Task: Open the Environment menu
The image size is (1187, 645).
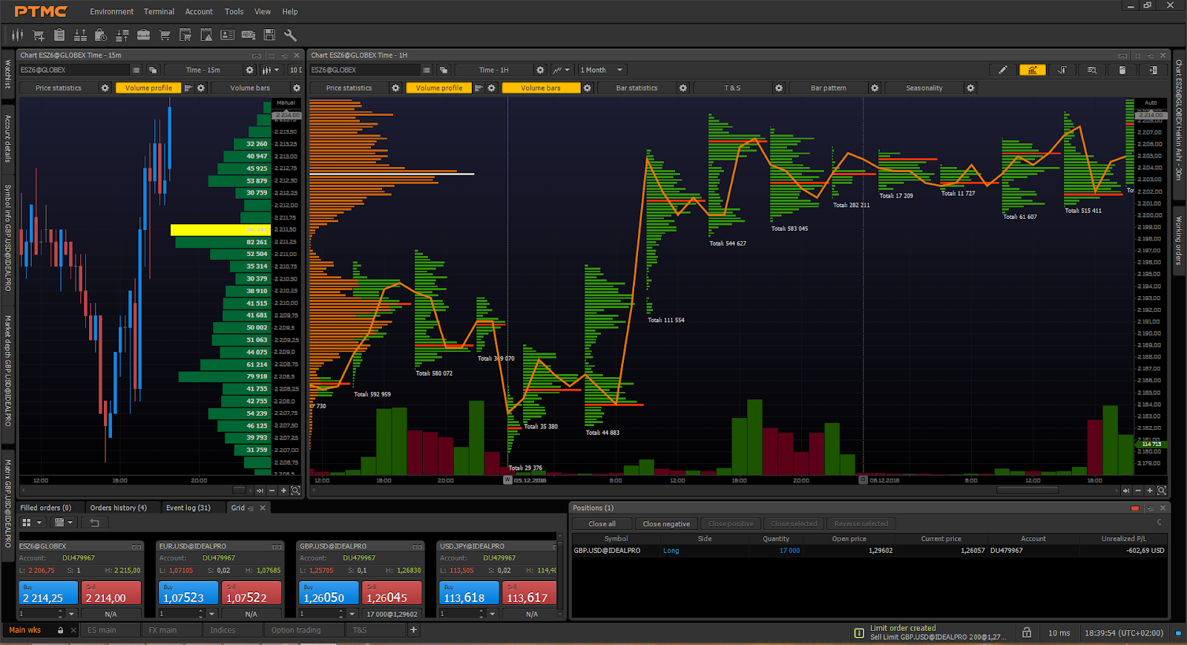Action: (x=112, y=11)
